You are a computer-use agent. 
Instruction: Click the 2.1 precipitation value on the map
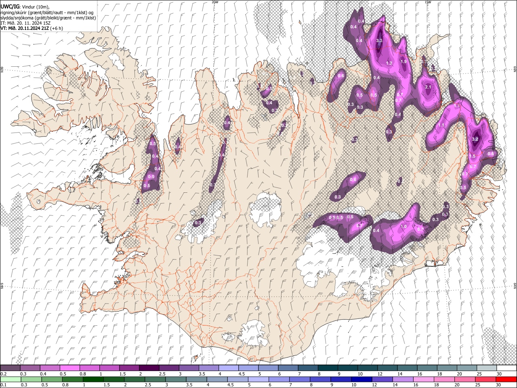pyautogui.click(x=429, y=87)
